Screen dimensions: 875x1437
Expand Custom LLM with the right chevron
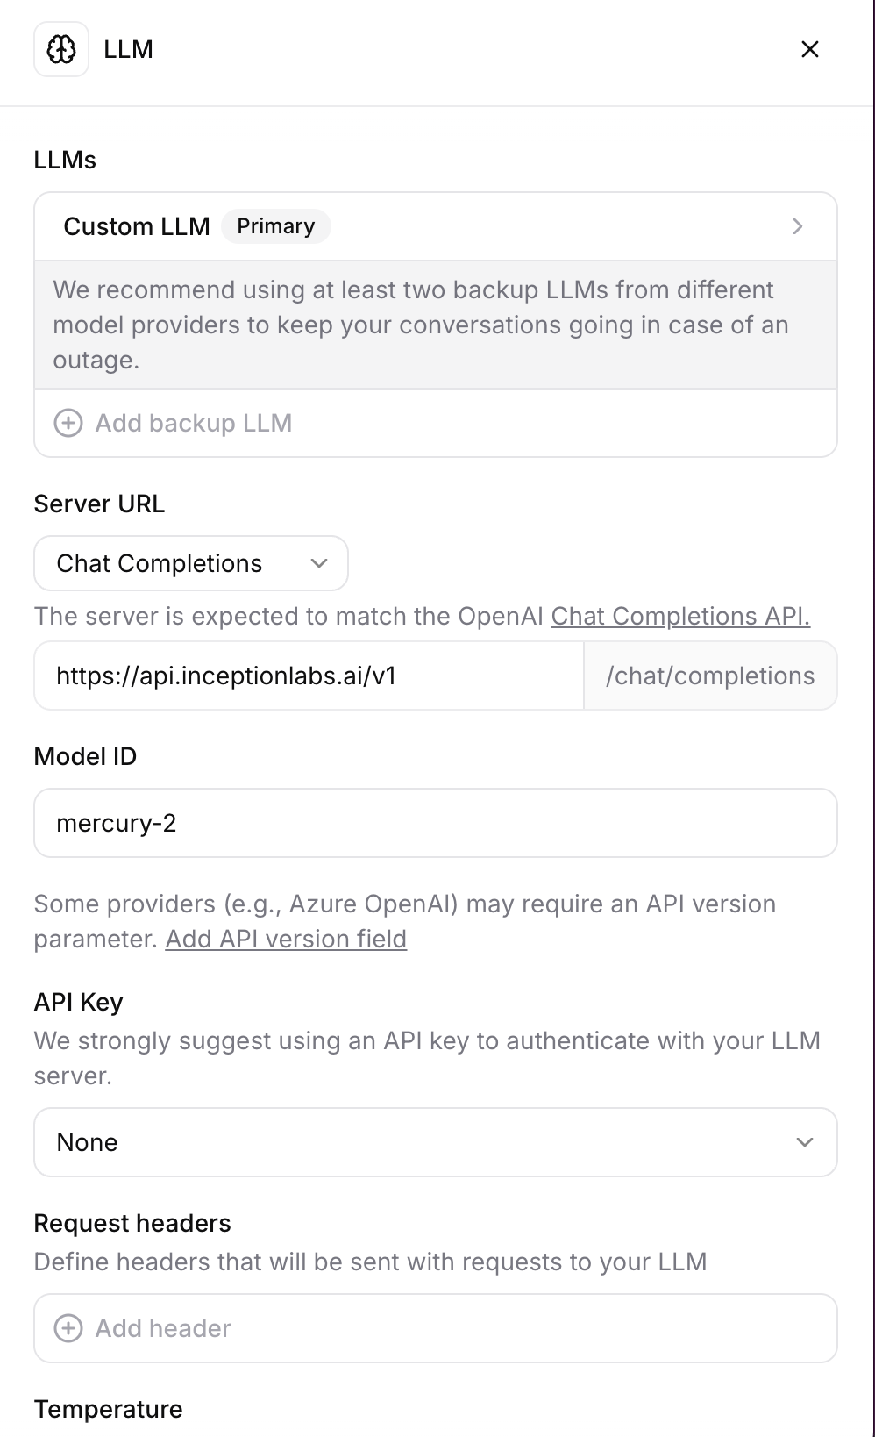pos(798,226)
